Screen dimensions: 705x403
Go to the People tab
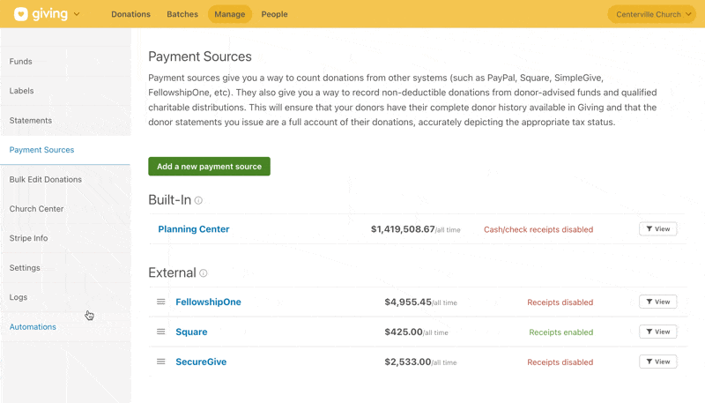tap(274, 14)
